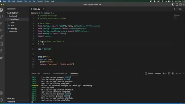Viewport: 185px width, 104px height.
Task: Open the Docker view in activity bar
Action: [x=1, y=58]
